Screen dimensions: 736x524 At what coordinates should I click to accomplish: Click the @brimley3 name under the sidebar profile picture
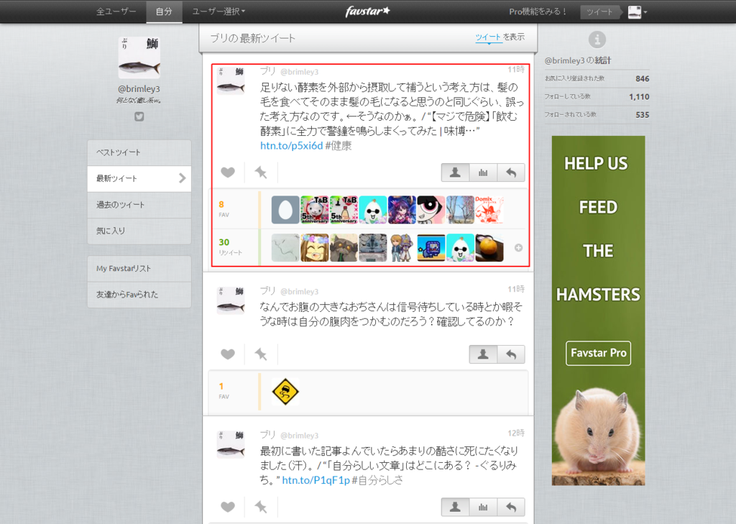pyautogui.click(x=139, y=88)
